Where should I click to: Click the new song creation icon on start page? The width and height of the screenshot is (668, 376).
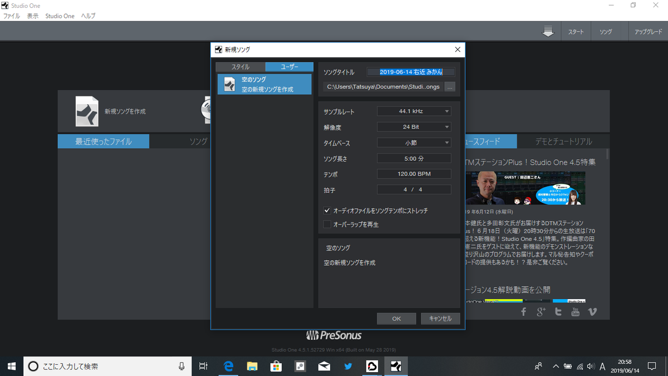(87, 111)
